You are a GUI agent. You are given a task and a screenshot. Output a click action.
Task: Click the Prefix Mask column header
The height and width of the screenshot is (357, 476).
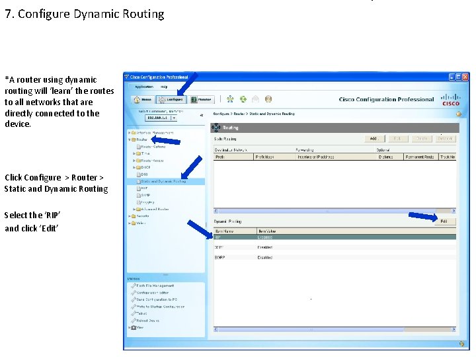(274, 157)
